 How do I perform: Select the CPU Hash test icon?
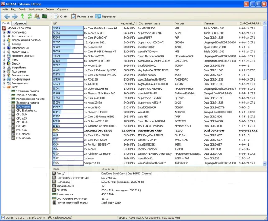click(x=13, y=122)
